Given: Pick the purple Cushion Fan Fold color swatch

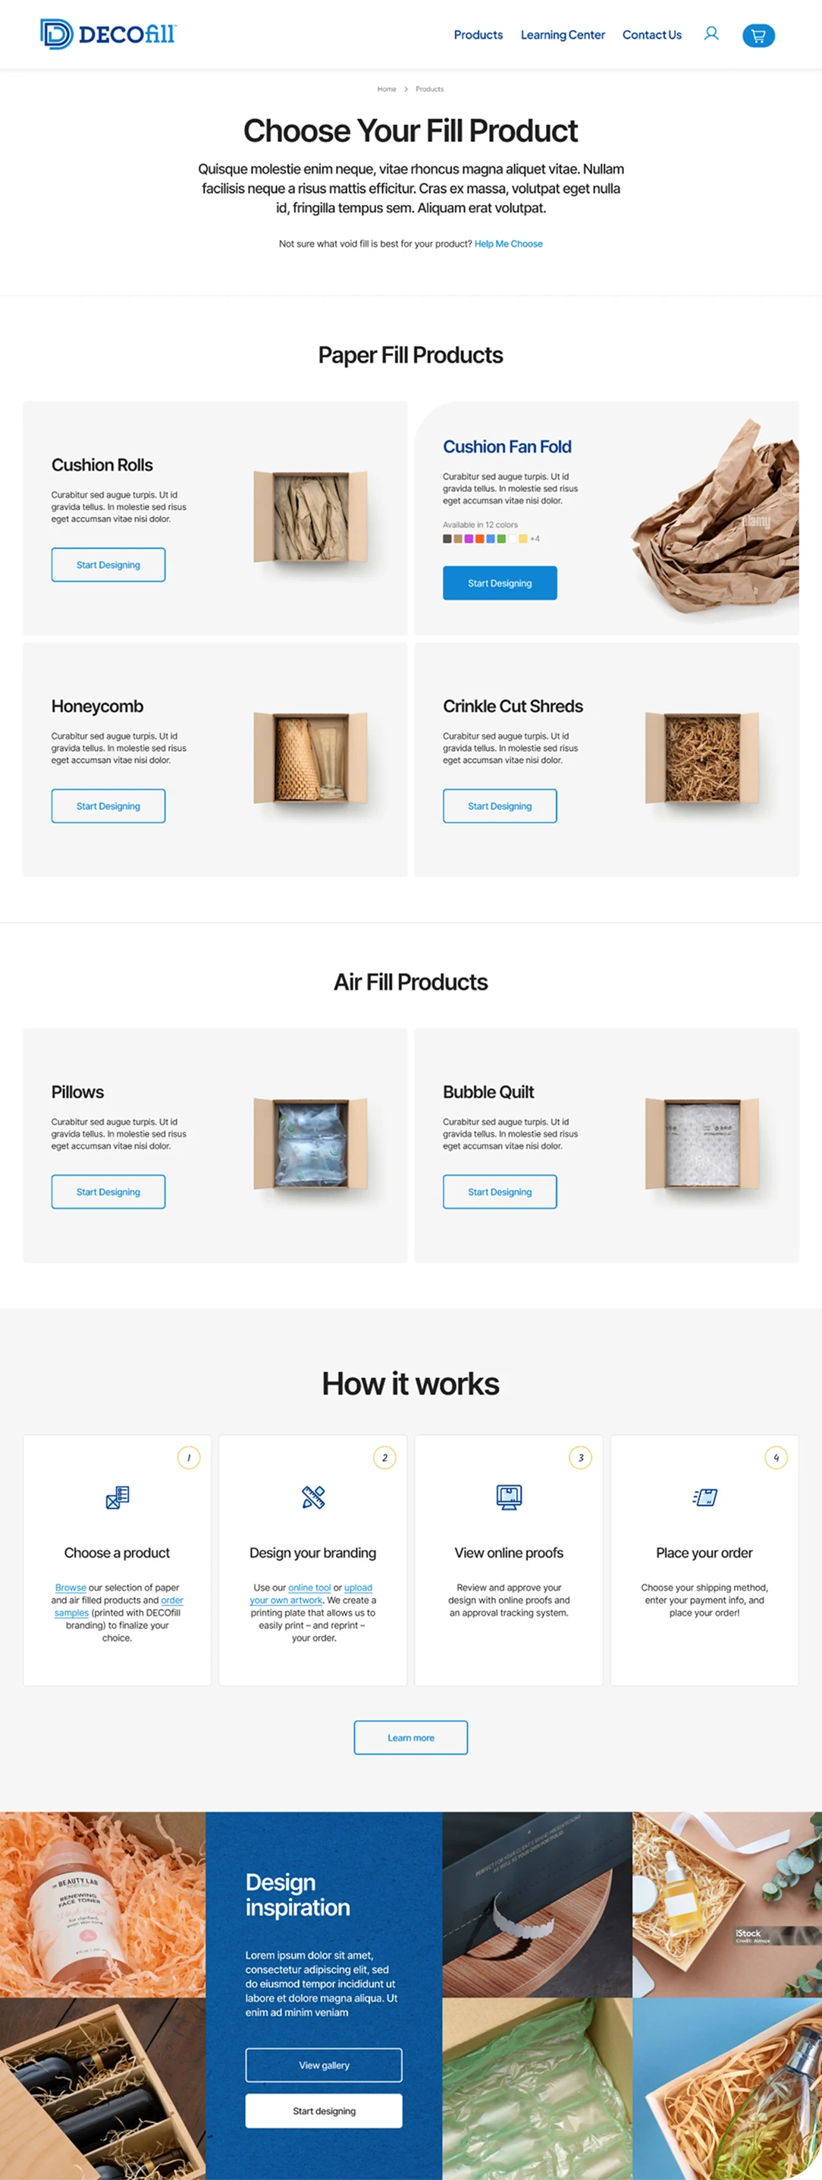Looking at the screenshot, I should [469, 539].
